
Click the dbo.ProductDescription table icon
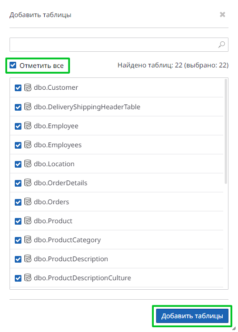click(28, 258)
